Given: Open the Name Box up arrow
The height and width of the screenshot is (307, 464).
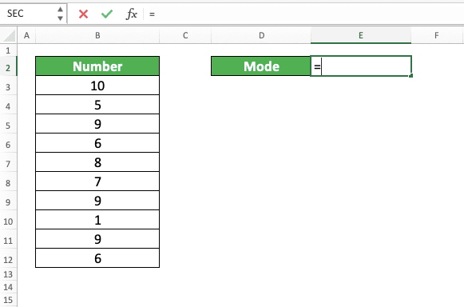Looking at the screenshot, I should coord(60,10).
